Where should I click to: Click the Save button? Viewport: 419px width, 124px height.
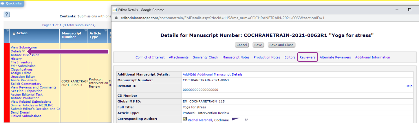258,45
